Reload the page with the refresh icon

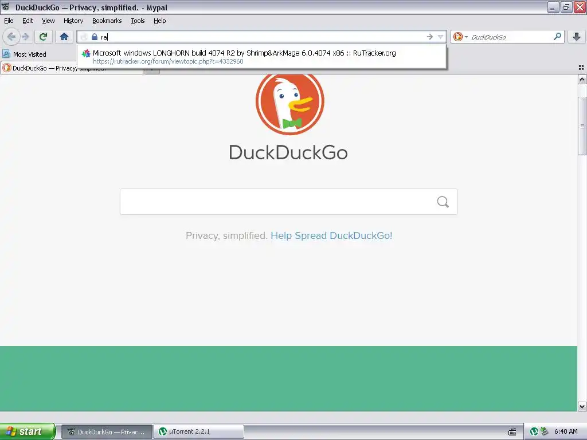click(44, 37)
